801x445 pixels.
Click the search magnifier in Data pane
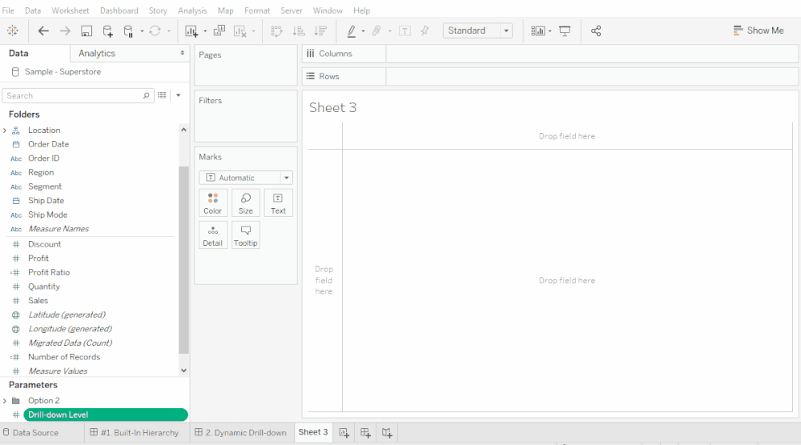pos(146,95)
